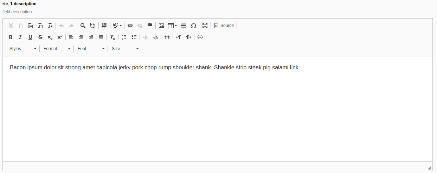This screenshot has width=437, height=173.
Task: Open the Font dropdown list
Action: [x=91, y=49]
